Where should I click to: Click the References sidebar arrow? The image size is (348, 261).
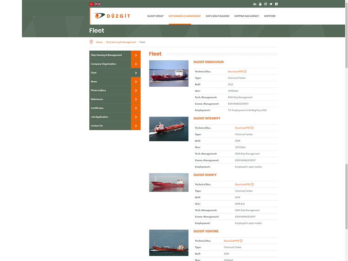136,99
